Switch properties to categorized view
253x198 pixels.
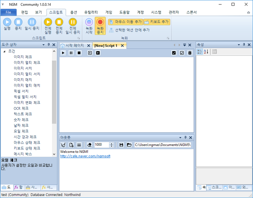point(200,52)
